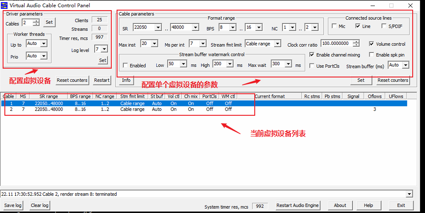Open the minimum BPS 8 dropdown
Viewport: 425px width, 213px height.
pos(233,27)
